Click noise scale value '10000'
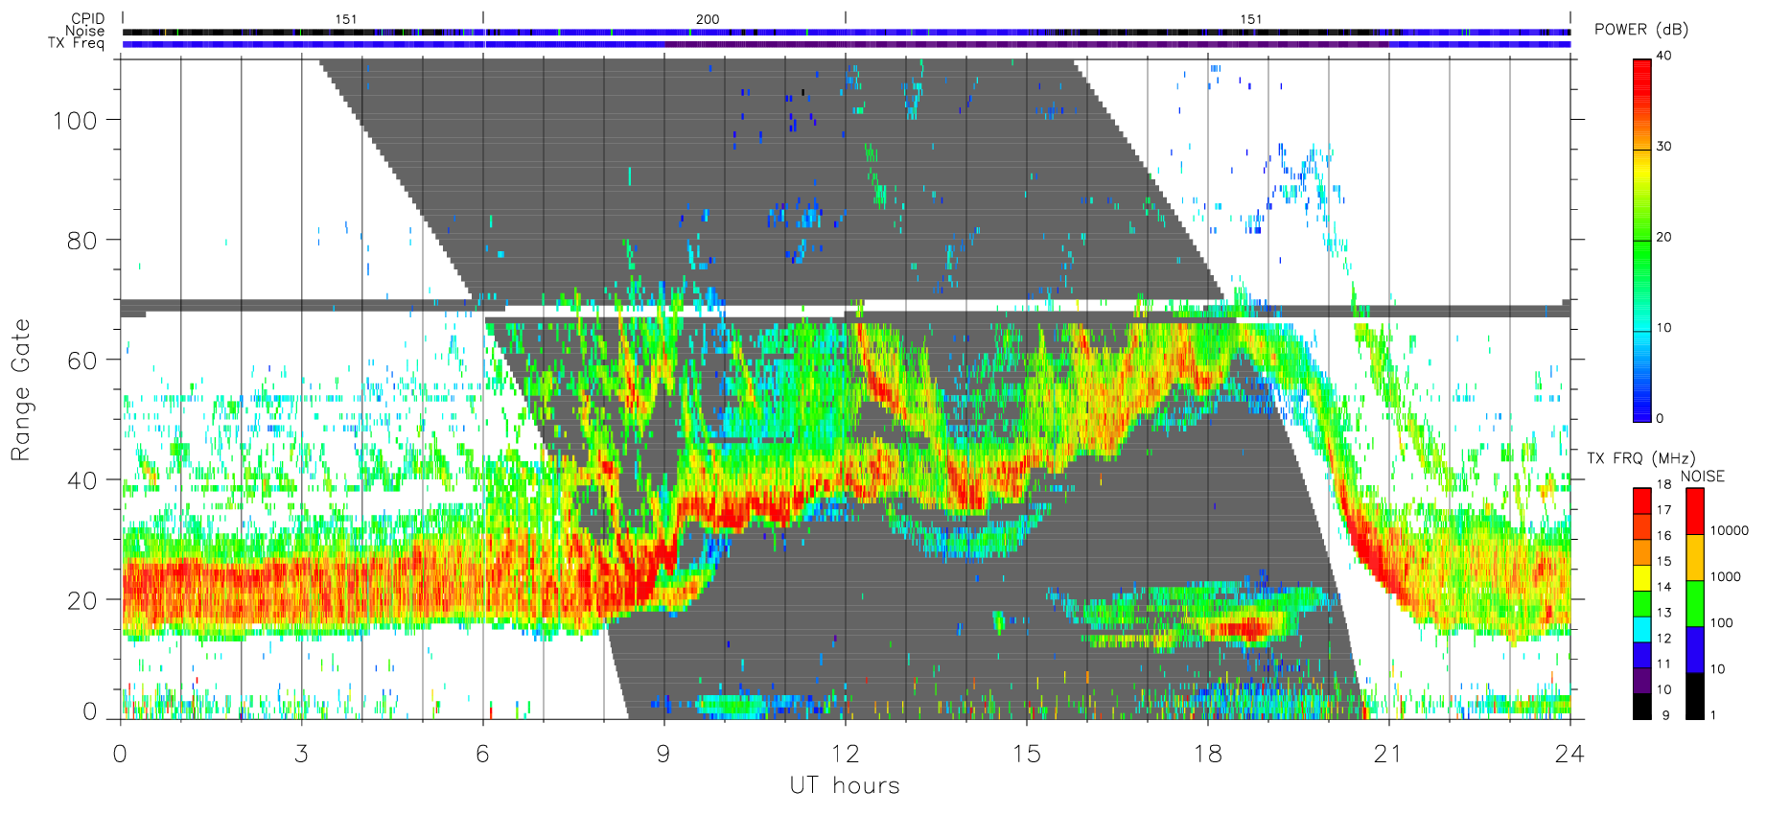 pyautogui.click(x=1730, y=531)
